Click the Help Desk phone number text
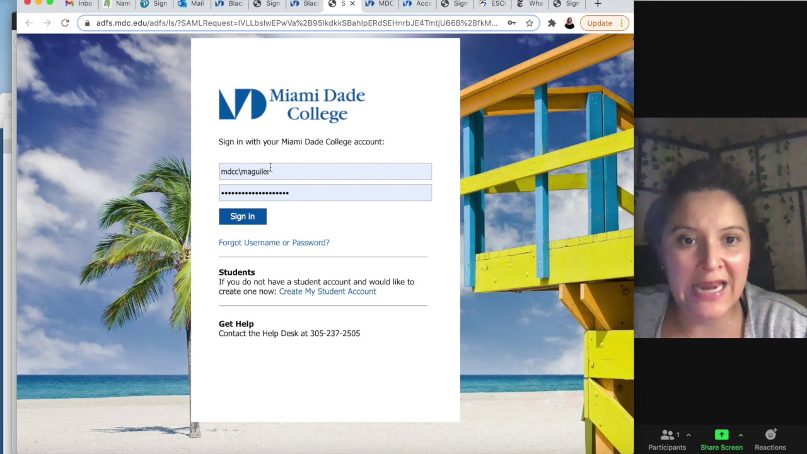 click(335, 334)
